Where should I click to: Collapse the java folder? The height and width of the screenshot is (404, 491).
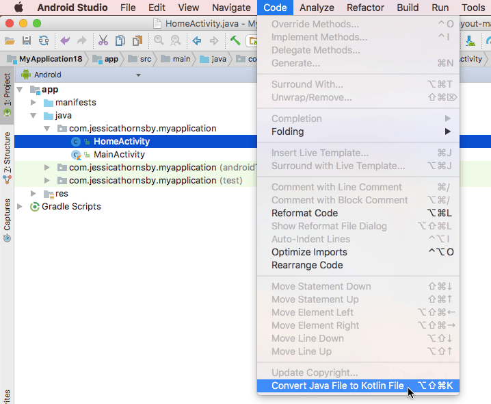coord(34,116)
